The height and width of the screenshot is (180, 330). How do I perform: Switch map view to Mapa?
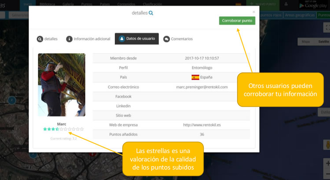(305, 42)
